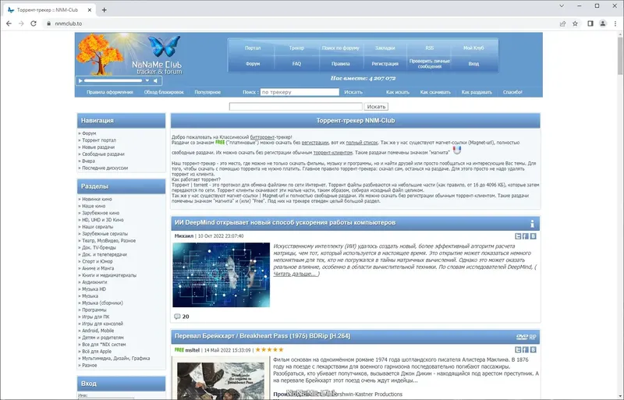Open Обход блокировок link
The width and height of the screenshot is (624, 400).
[x=164, y=92]
